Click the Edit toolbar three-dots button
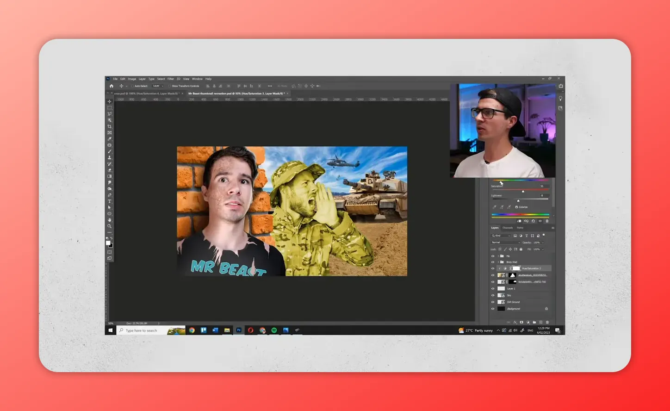This screenshot has height=411, width=670. [110, 233]
